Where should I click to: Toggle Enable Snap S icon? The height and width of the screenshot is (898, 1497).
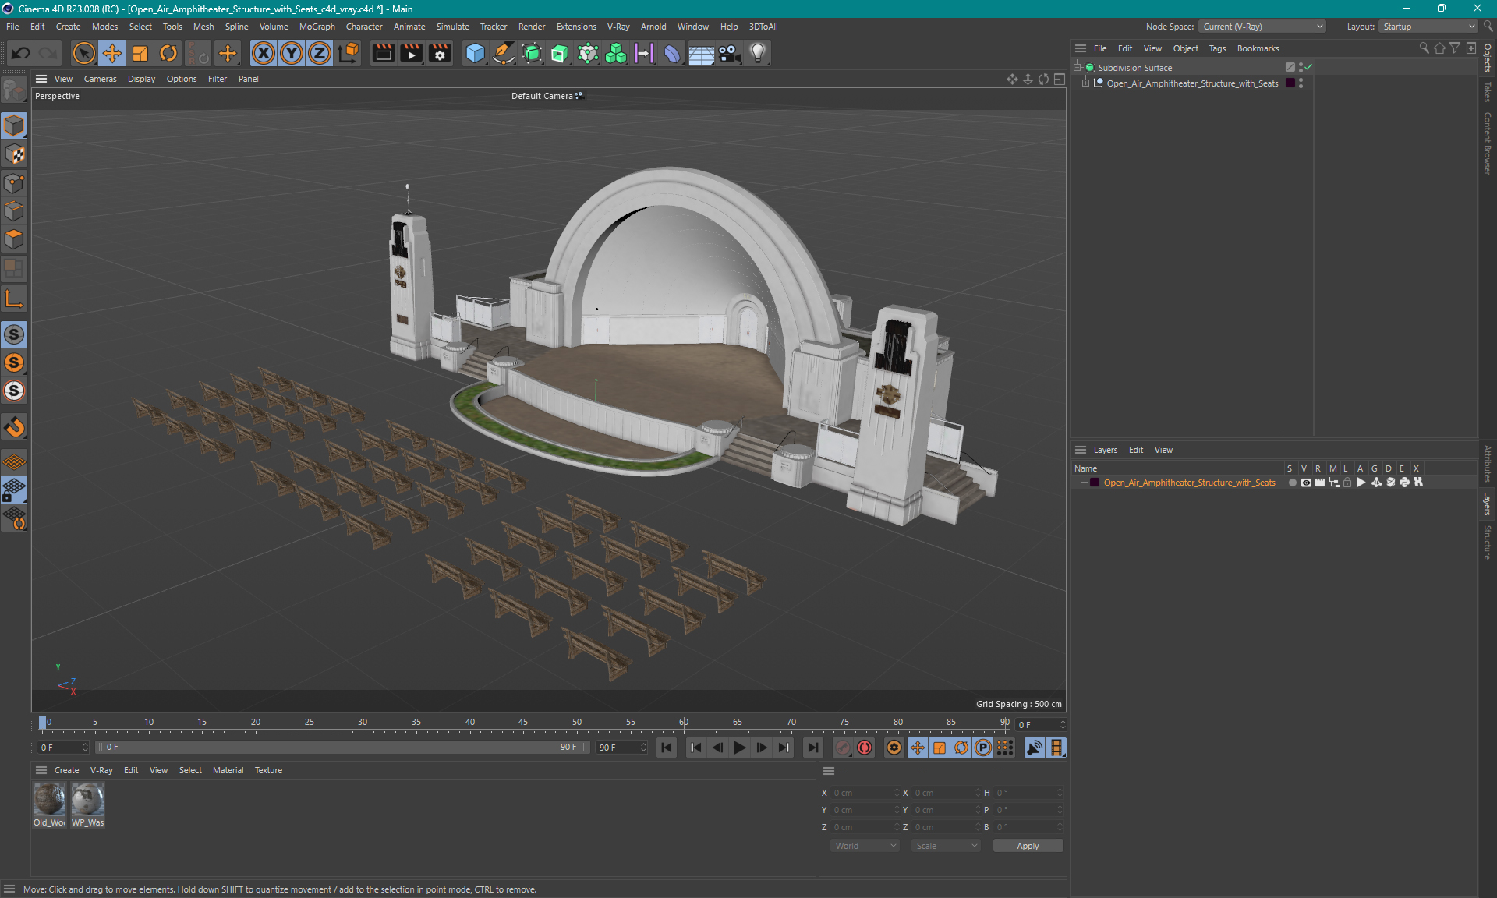[14, 334]
